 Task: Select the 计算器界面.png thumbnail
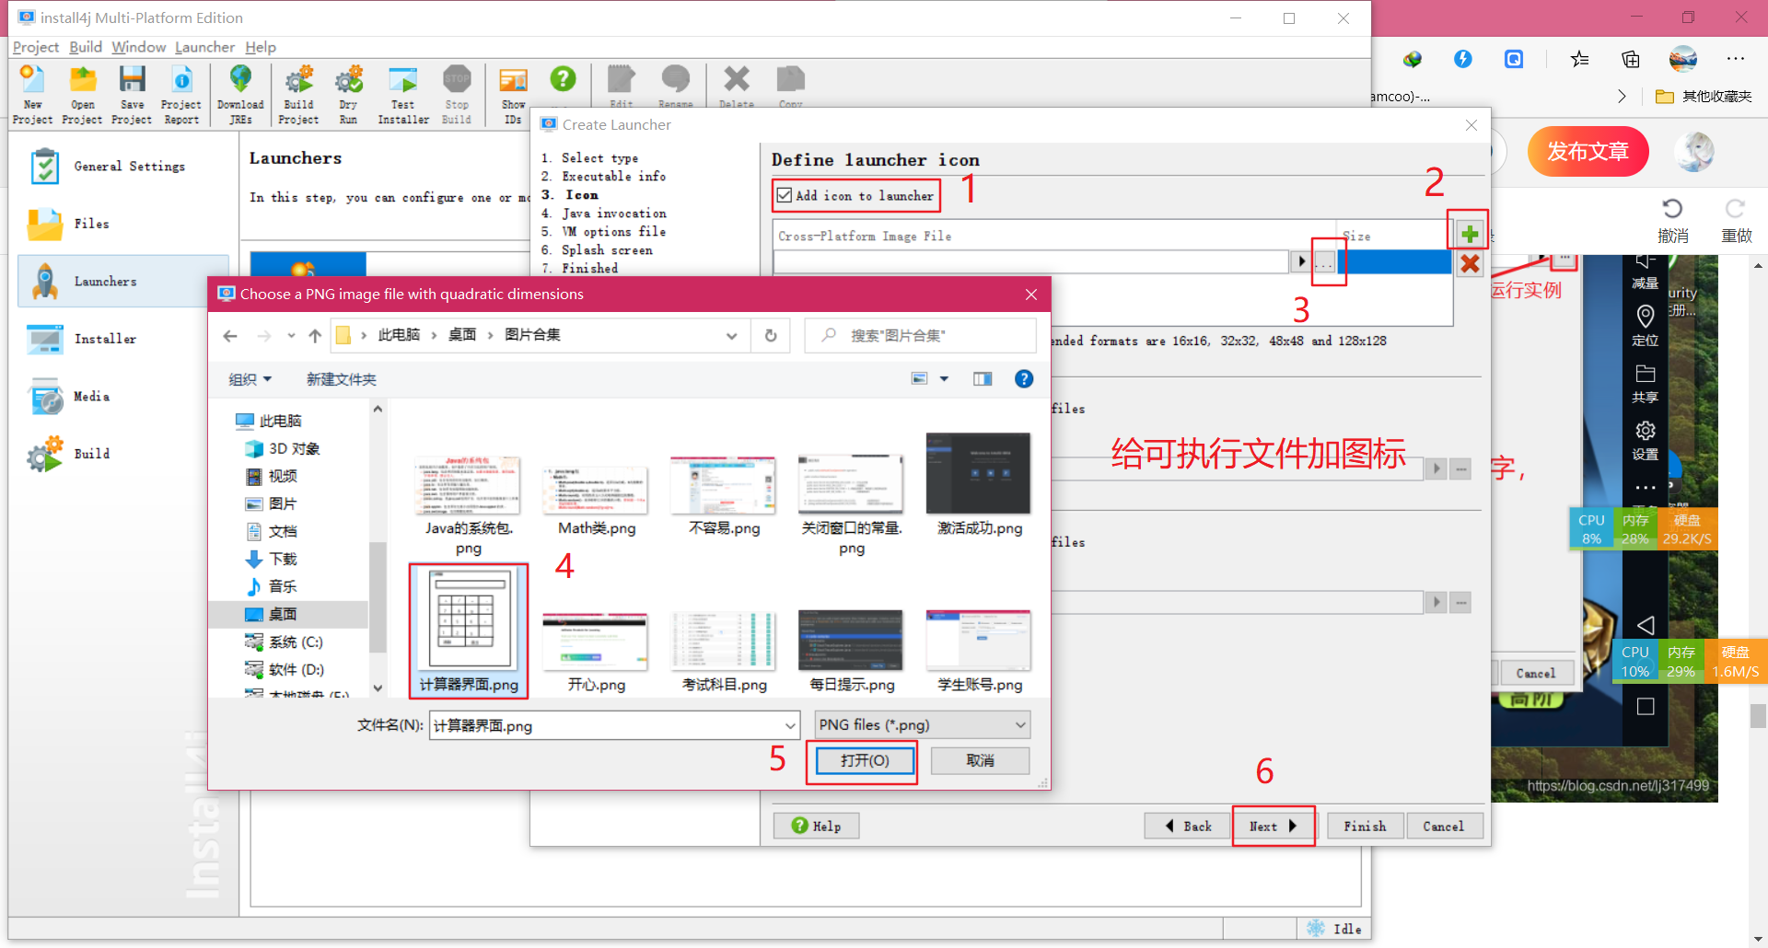468,629
